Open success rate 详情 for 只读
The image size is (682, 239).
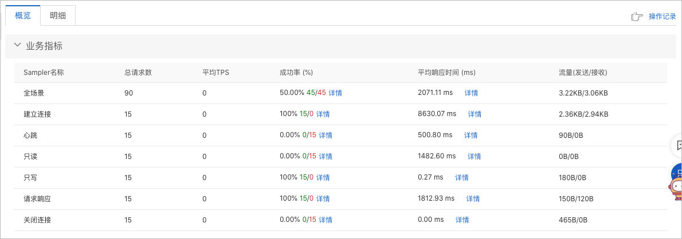(326, 156)
